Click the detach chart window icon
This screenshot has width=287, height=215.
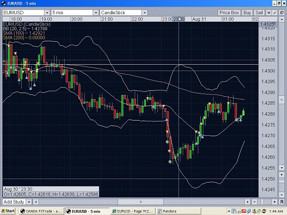click(x=281, y=12)
